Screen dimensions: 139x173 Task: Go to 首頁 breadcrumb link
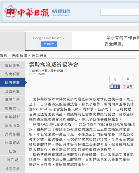pos(4,55)
